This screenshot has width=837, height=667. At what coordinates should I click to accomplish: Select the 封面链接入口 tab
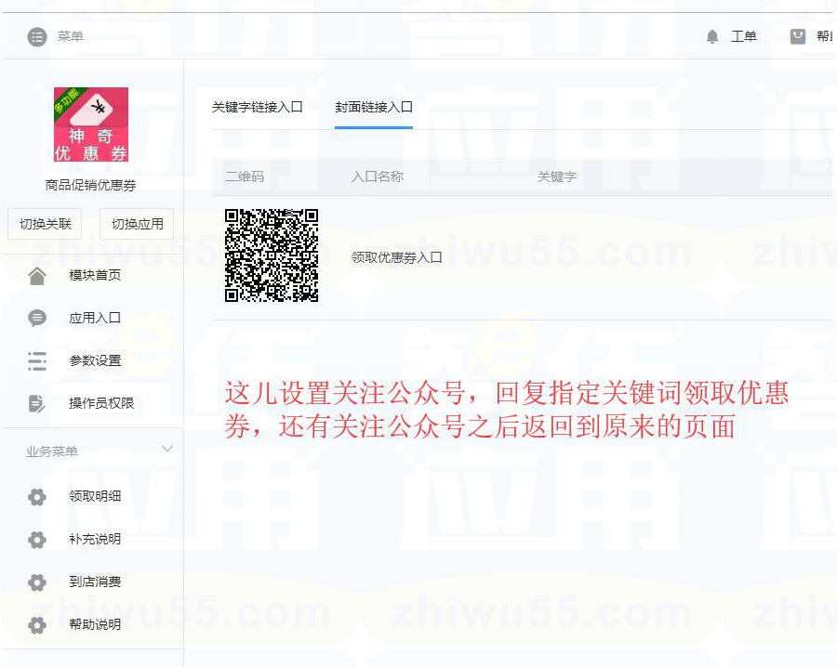[x=374, y=107]
